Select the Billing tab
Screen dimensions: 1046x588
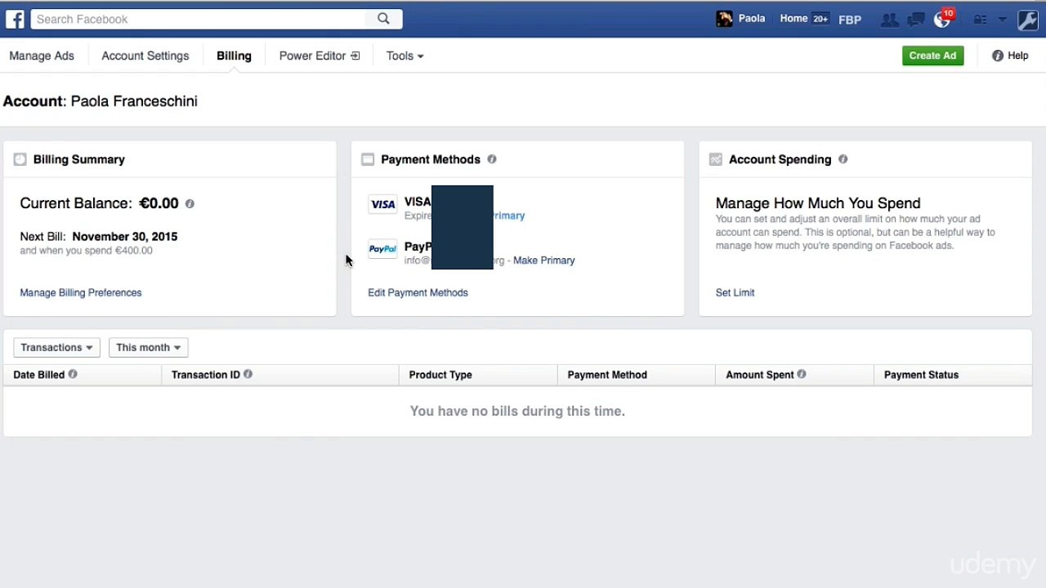[234, 56]
